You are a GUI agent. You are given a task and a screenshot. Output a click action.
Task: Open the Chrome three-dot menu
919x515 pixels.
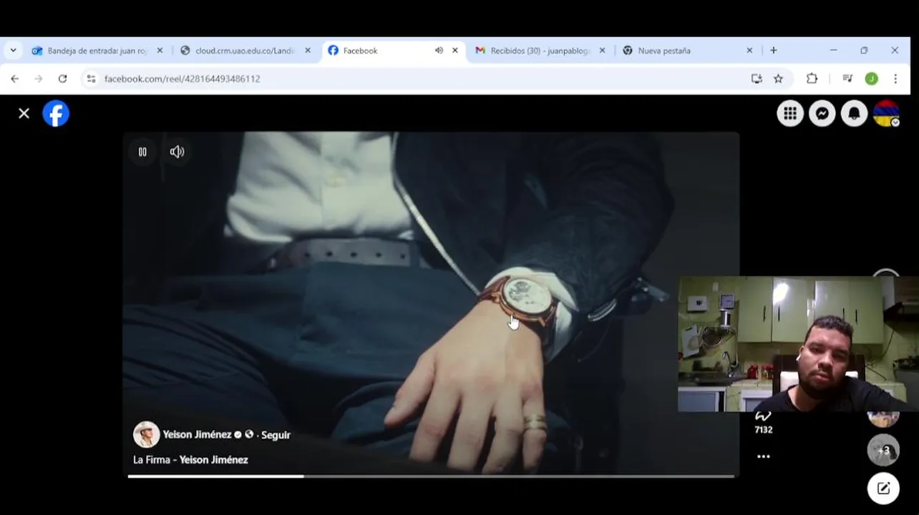895,79
